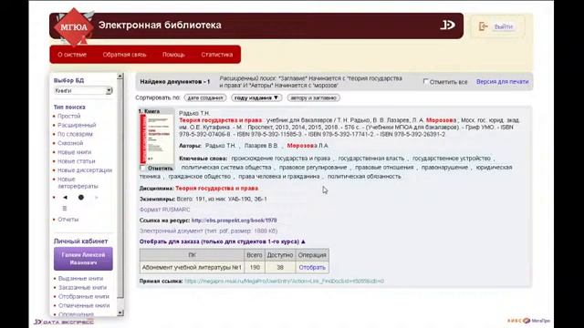Click the author link Морозова Л.А.
This screenshot has height=328, width=584.
coord(308,146)
